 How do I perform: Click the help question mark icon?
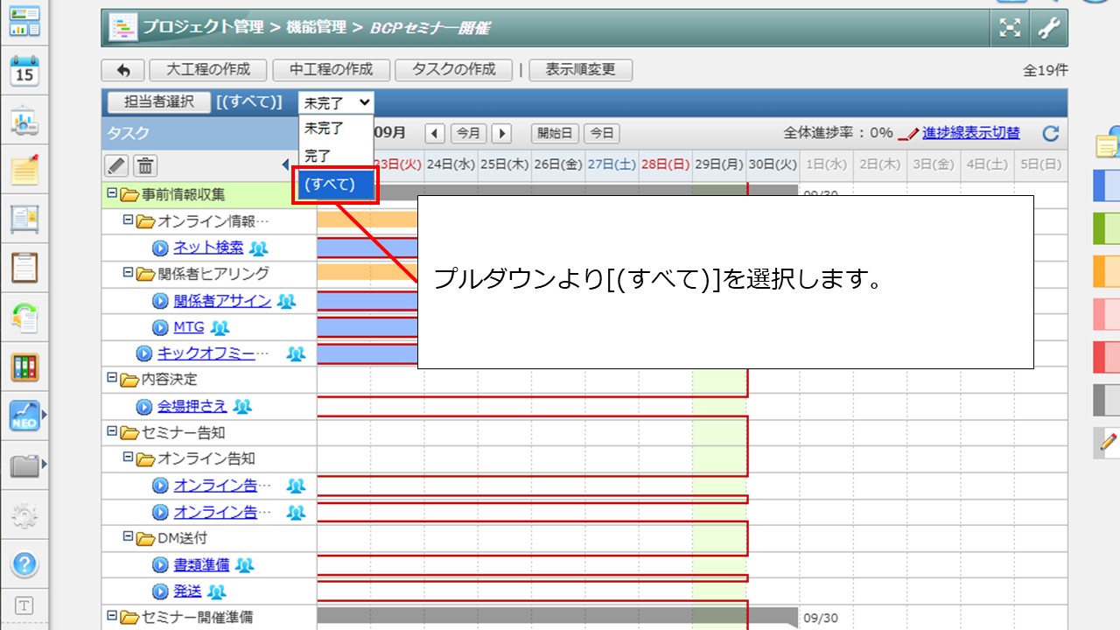(x=24, y=564)
